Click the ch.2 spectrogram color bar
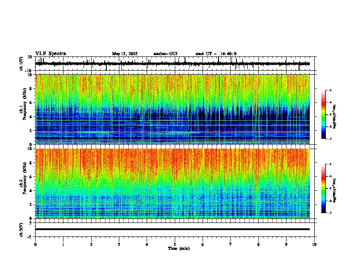This screenshot has height=274, width=354. tap(323, 188)
